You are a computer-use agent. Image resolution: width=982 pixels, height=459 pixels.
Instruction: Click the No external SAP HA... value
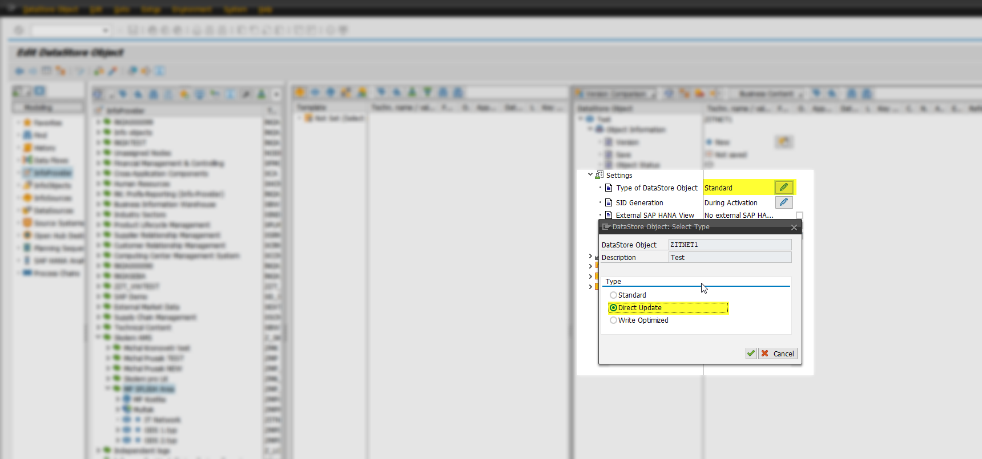point(739,216)
